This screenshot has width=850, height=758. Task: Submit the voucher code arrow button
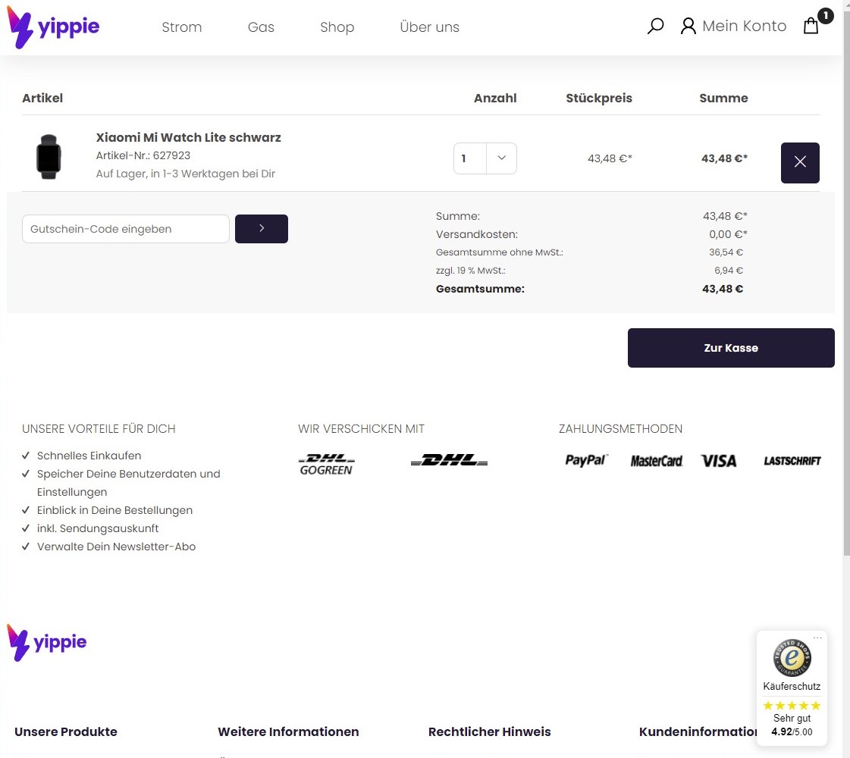tap(262, 229)
